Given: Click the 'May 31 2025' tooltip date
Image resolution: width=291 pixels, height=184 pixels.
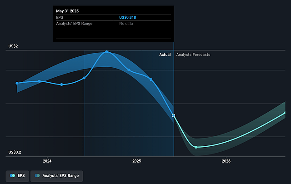Looking at the screenshot, I should pyautogui.click(x=67, y=11).
